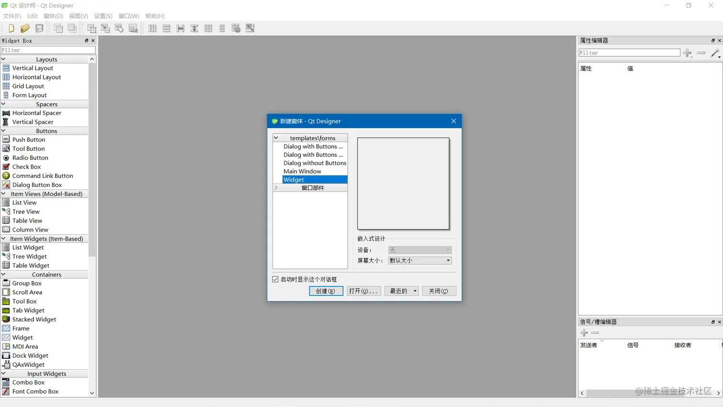
Task: Click Lay Out in a Grid icon
Action: 208,28
